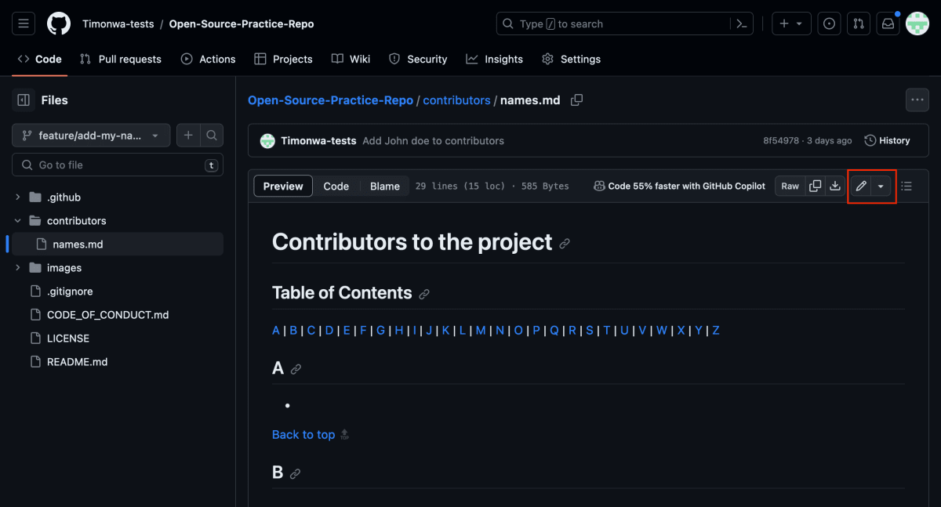Open the more file actions ellipsis

pyautogui.click(x=917, y=100)
